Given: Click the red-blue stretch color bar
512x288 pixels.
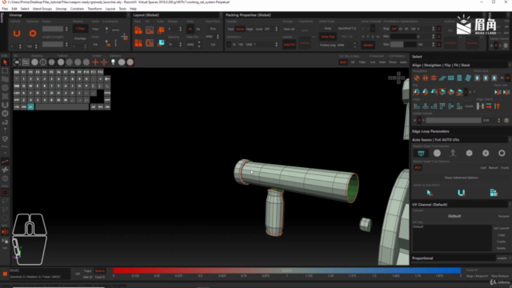Looking at the screenshot, I should click(286, 270).
